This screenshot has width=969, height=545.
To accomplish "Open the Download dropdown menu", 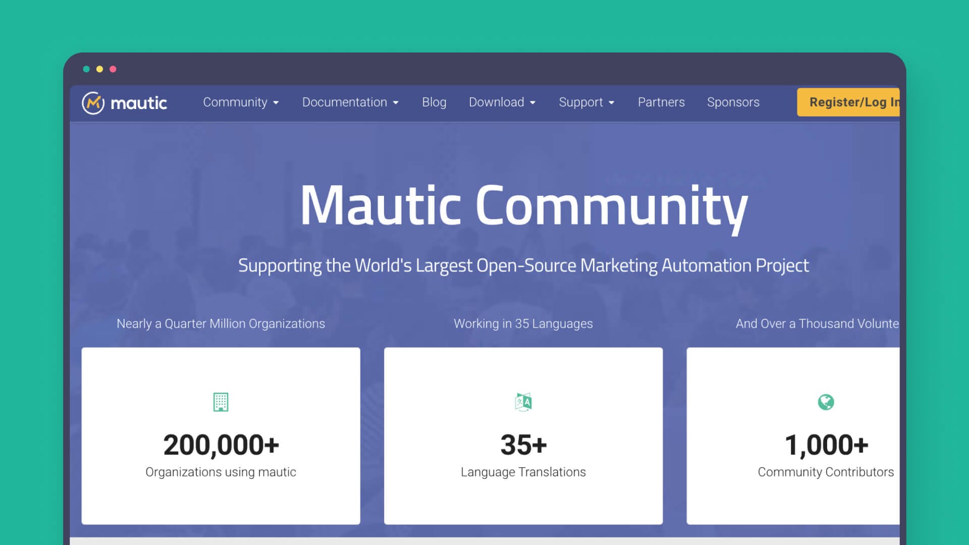I will (502, 102).
